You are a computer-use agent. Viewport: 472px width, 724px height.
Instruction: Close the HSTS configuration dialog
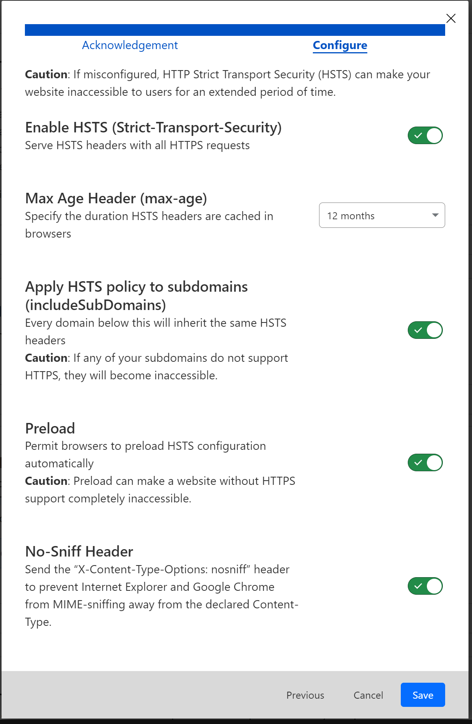click(451, 18)
